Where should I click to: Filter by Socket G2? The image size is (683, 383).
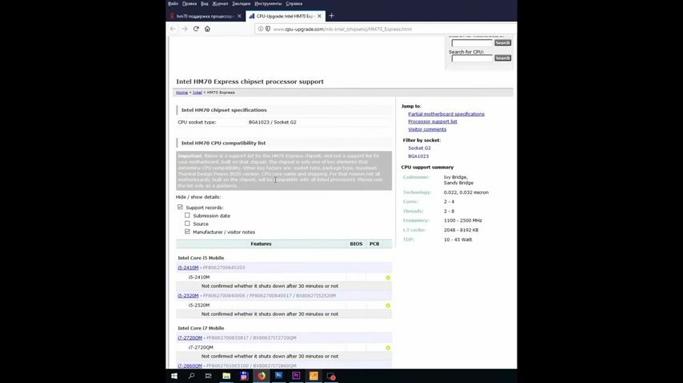coord(419,148)
